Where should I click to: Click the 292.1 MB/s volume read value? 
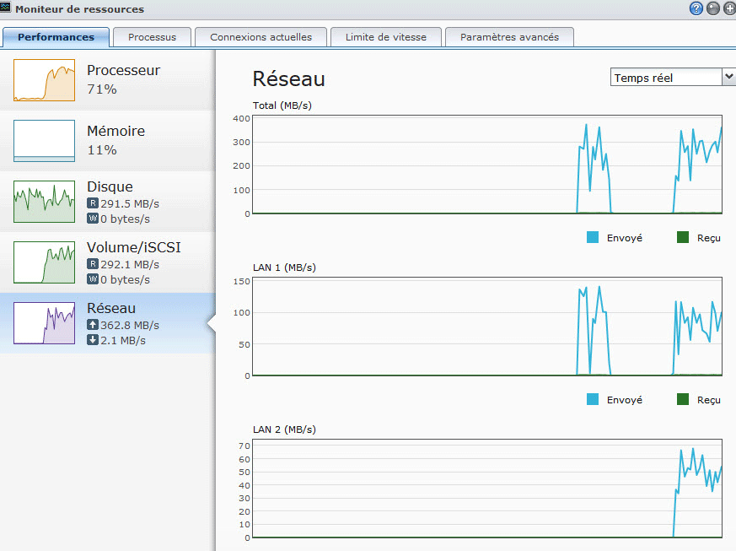click(x=130, y=264)
